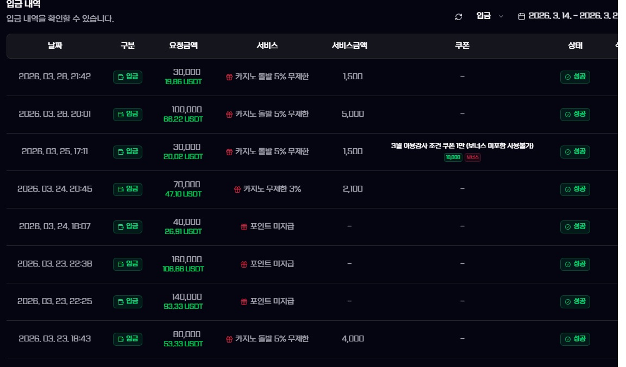Image resolution: width=626 pixels, height=367 pixels.
Task: Click the green 10,000 coupon tag
Action: click(453, 157)
